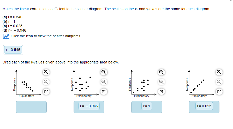Zoom in on the fourth scatter diagram

pos(219,72)
